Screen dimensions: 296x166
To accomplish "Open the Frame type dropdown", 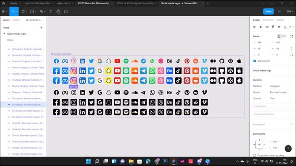I will (257, 36).
